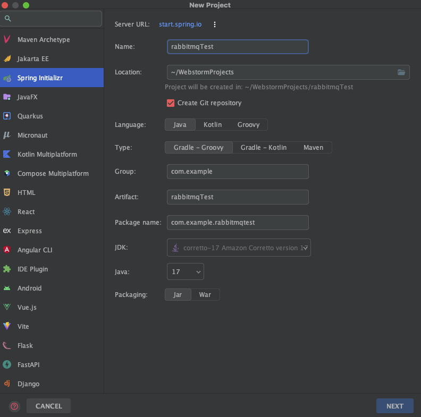The image size is (421, 417).
Task: Select the Micronaut list entry
Action: click(52, 135)
